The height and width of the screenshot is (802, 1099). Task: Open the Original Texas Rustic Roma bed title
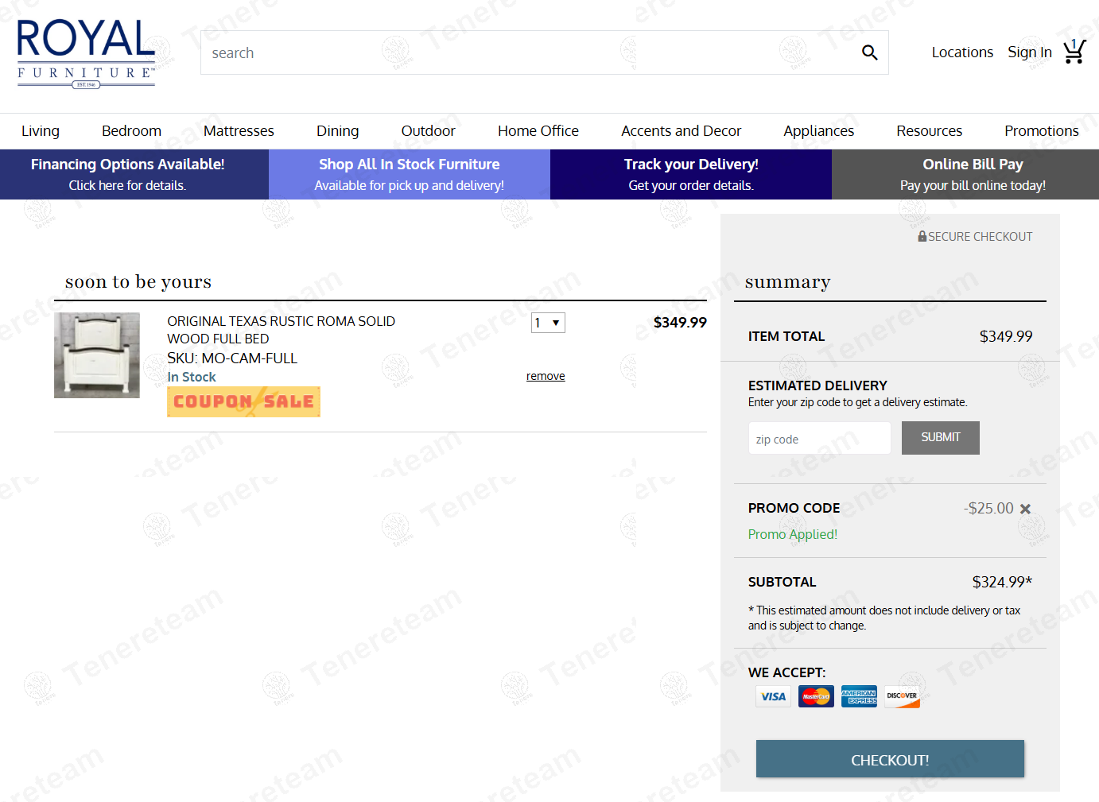(281, 330)
